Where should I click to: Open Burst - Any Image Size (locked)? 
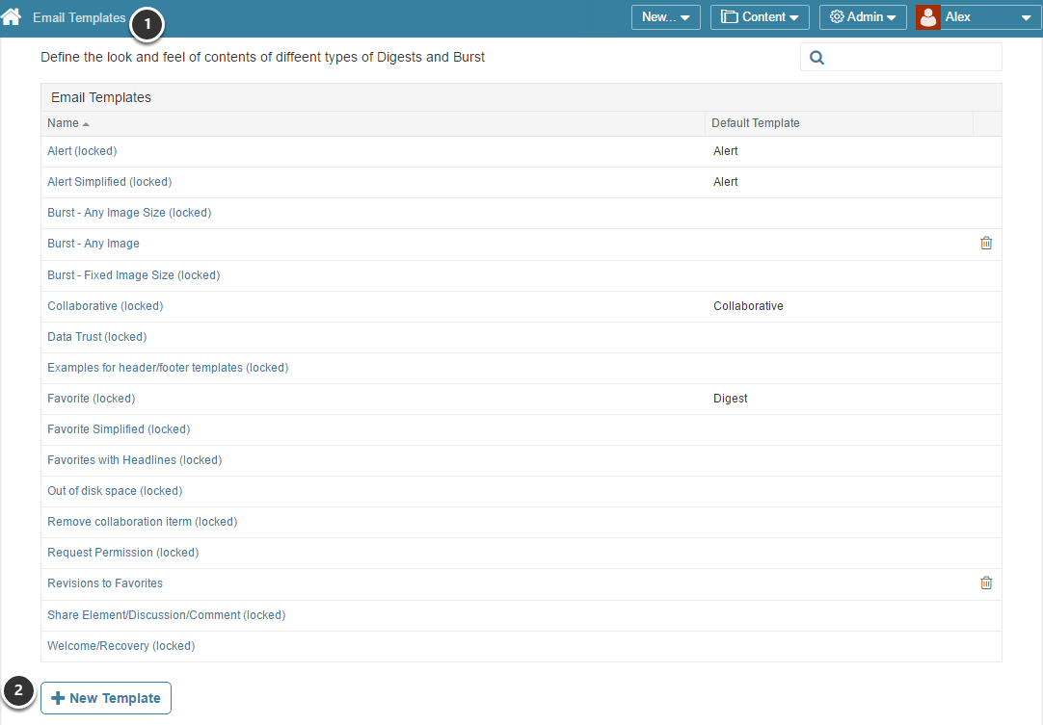[129, 213]
